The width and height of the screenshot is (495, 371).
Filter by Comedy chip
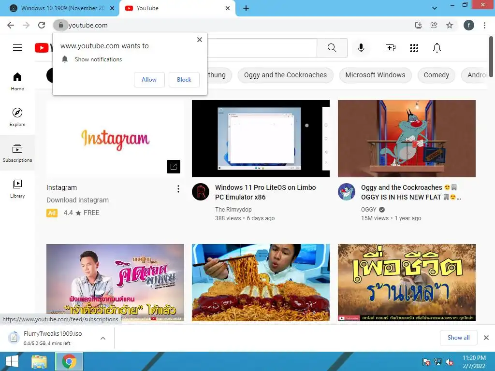click(437, 75)
